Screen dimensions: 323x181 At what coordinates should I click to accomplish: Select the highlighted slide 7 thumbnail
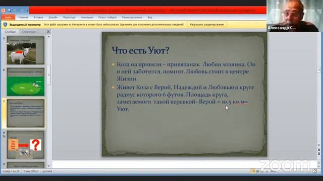(x=26, y=113)
